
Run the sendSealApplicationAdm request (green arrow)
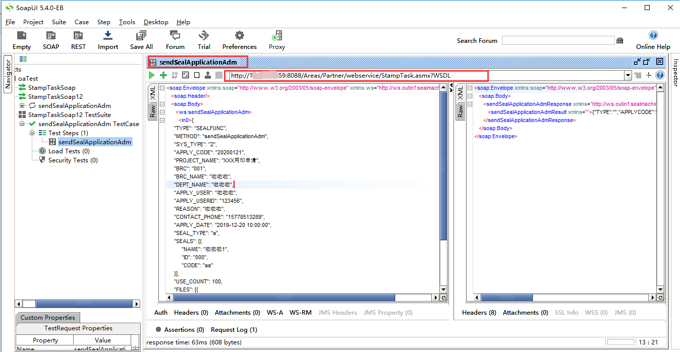[151, 75]
